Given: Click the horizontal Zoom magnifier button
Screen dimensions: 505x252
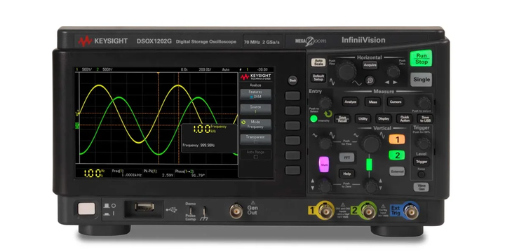Looking at the screenshot, I should pyautogui.click(x=370, y=80).
